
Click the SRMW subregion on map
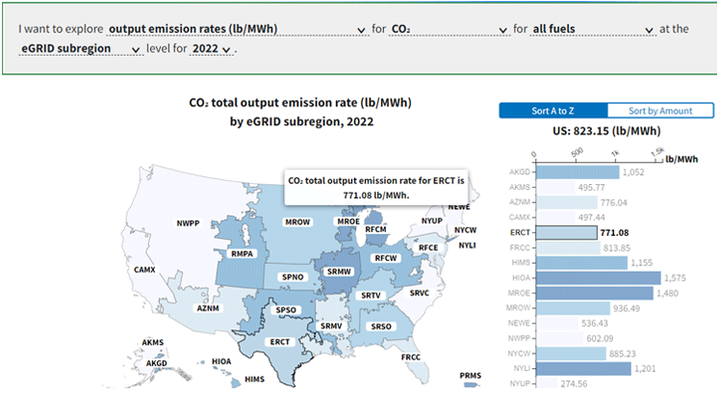pyautogui.click(x=339, y=272)
